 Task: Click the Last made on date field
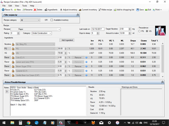click(x=98, y=29)
